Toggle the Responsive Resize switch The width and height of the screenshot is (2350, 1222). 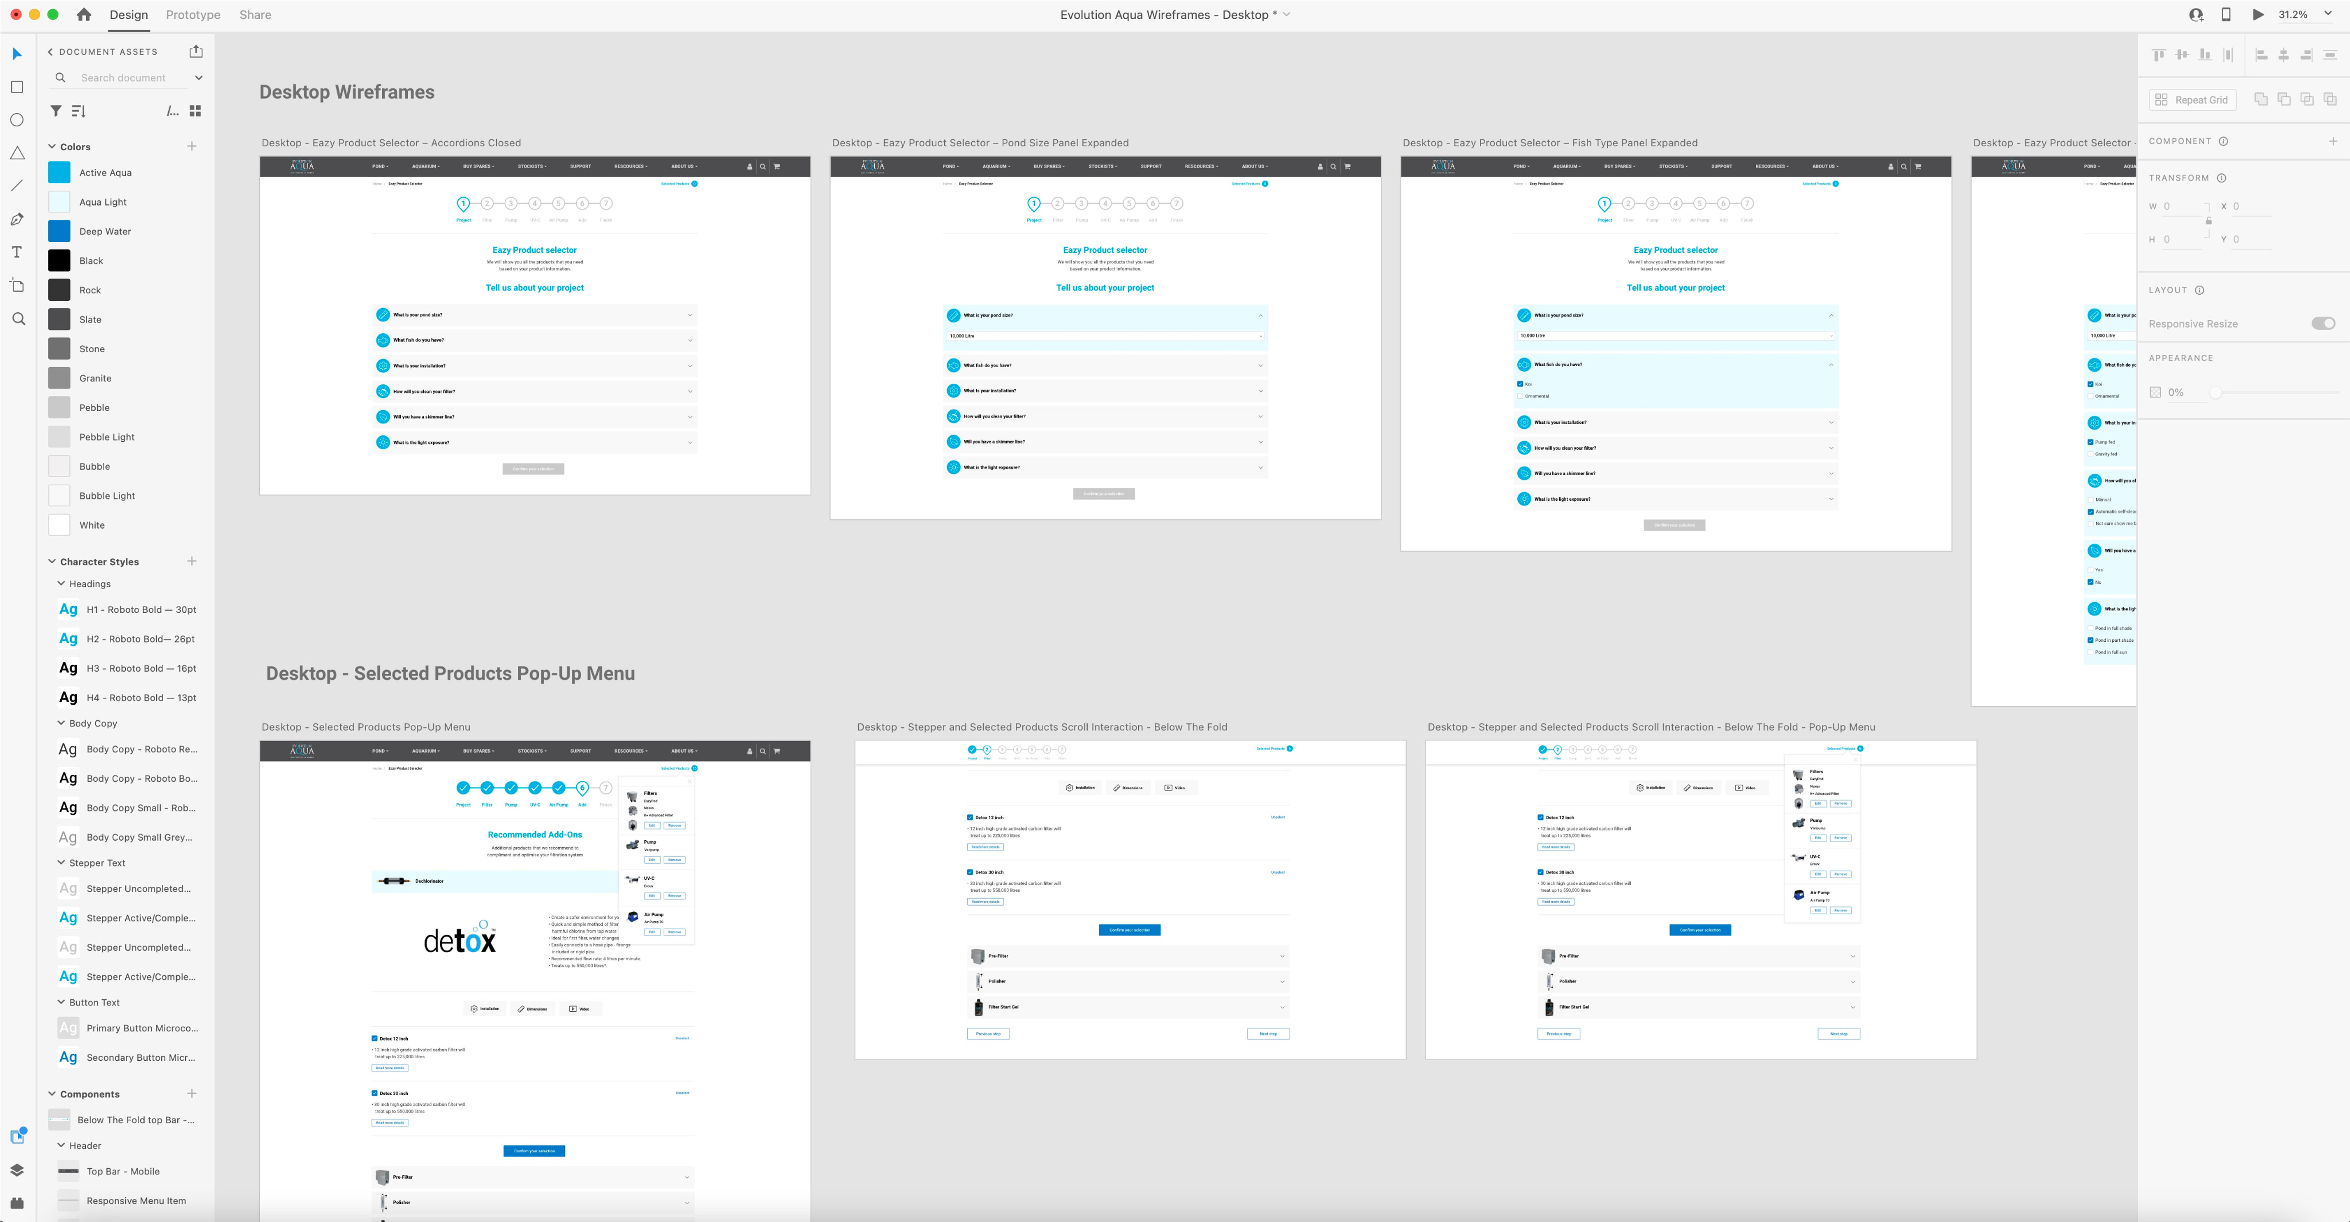[x=2323, y=324]
